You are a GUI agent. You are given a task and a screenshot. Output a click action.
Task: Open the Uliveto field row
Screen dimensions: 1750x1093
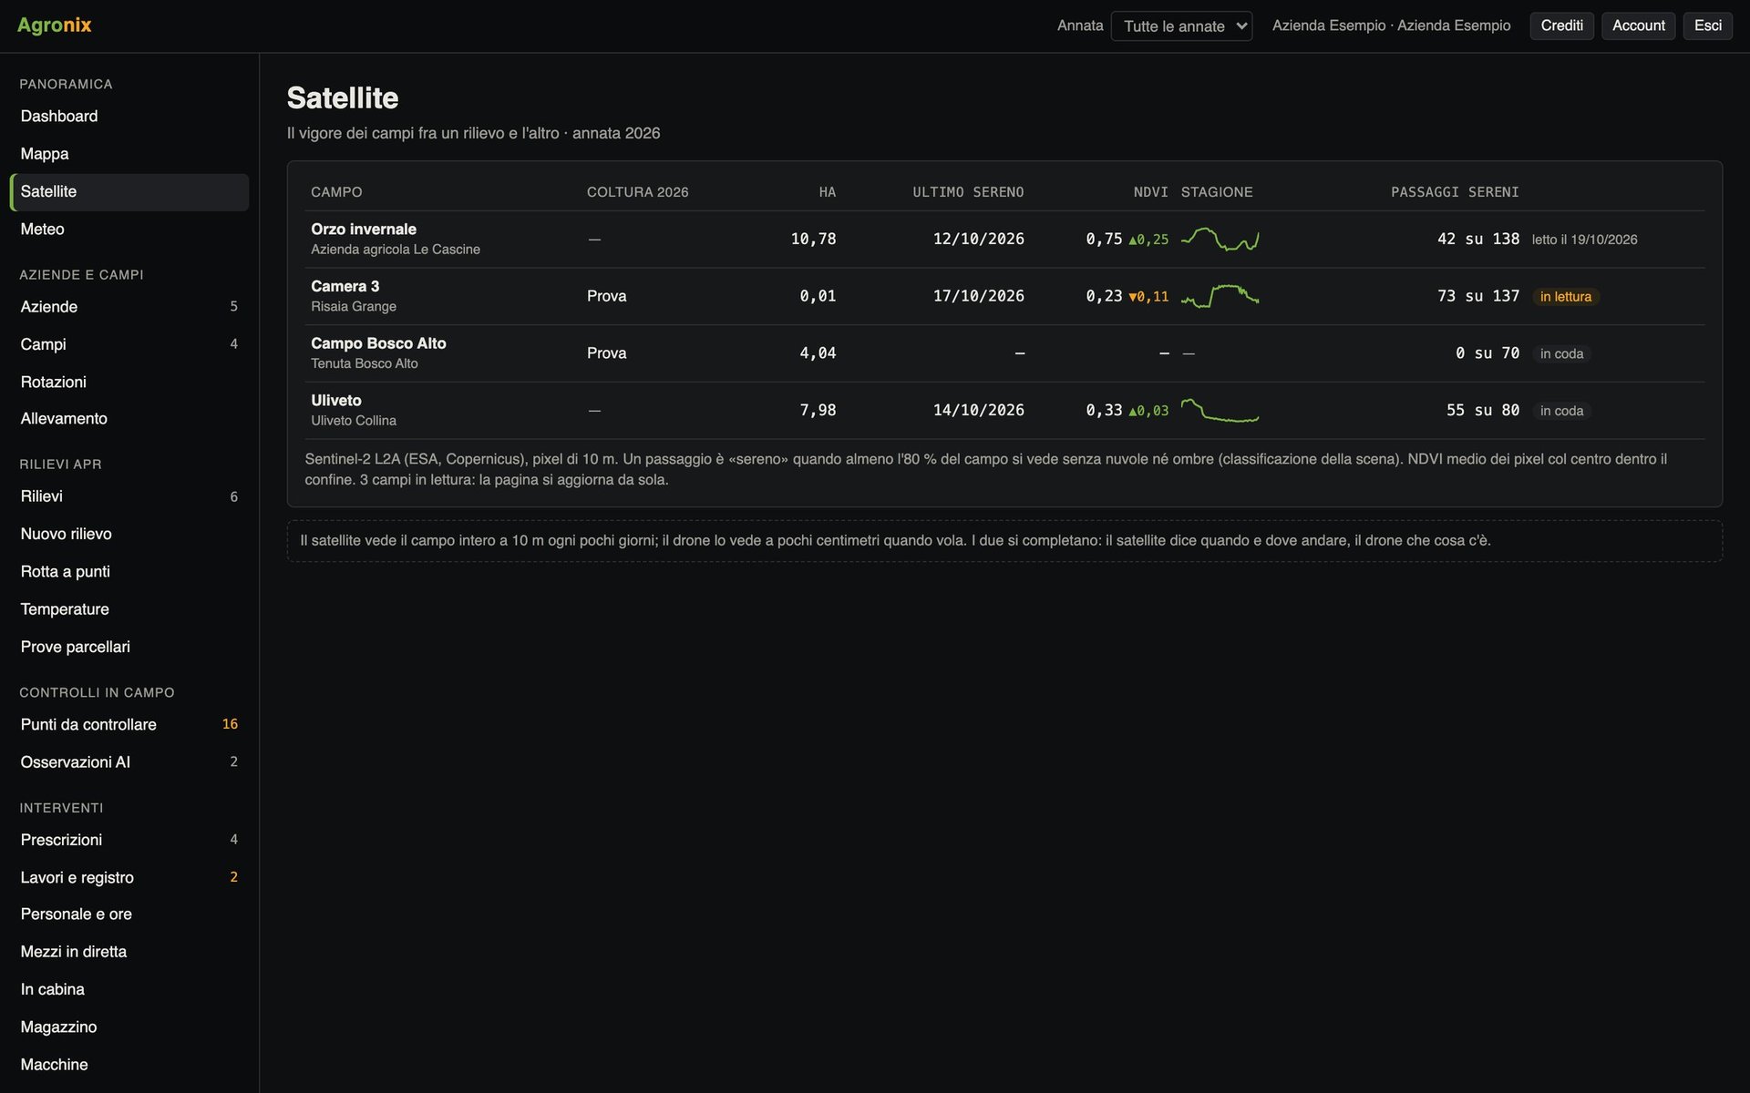[x=1004, y=411]
